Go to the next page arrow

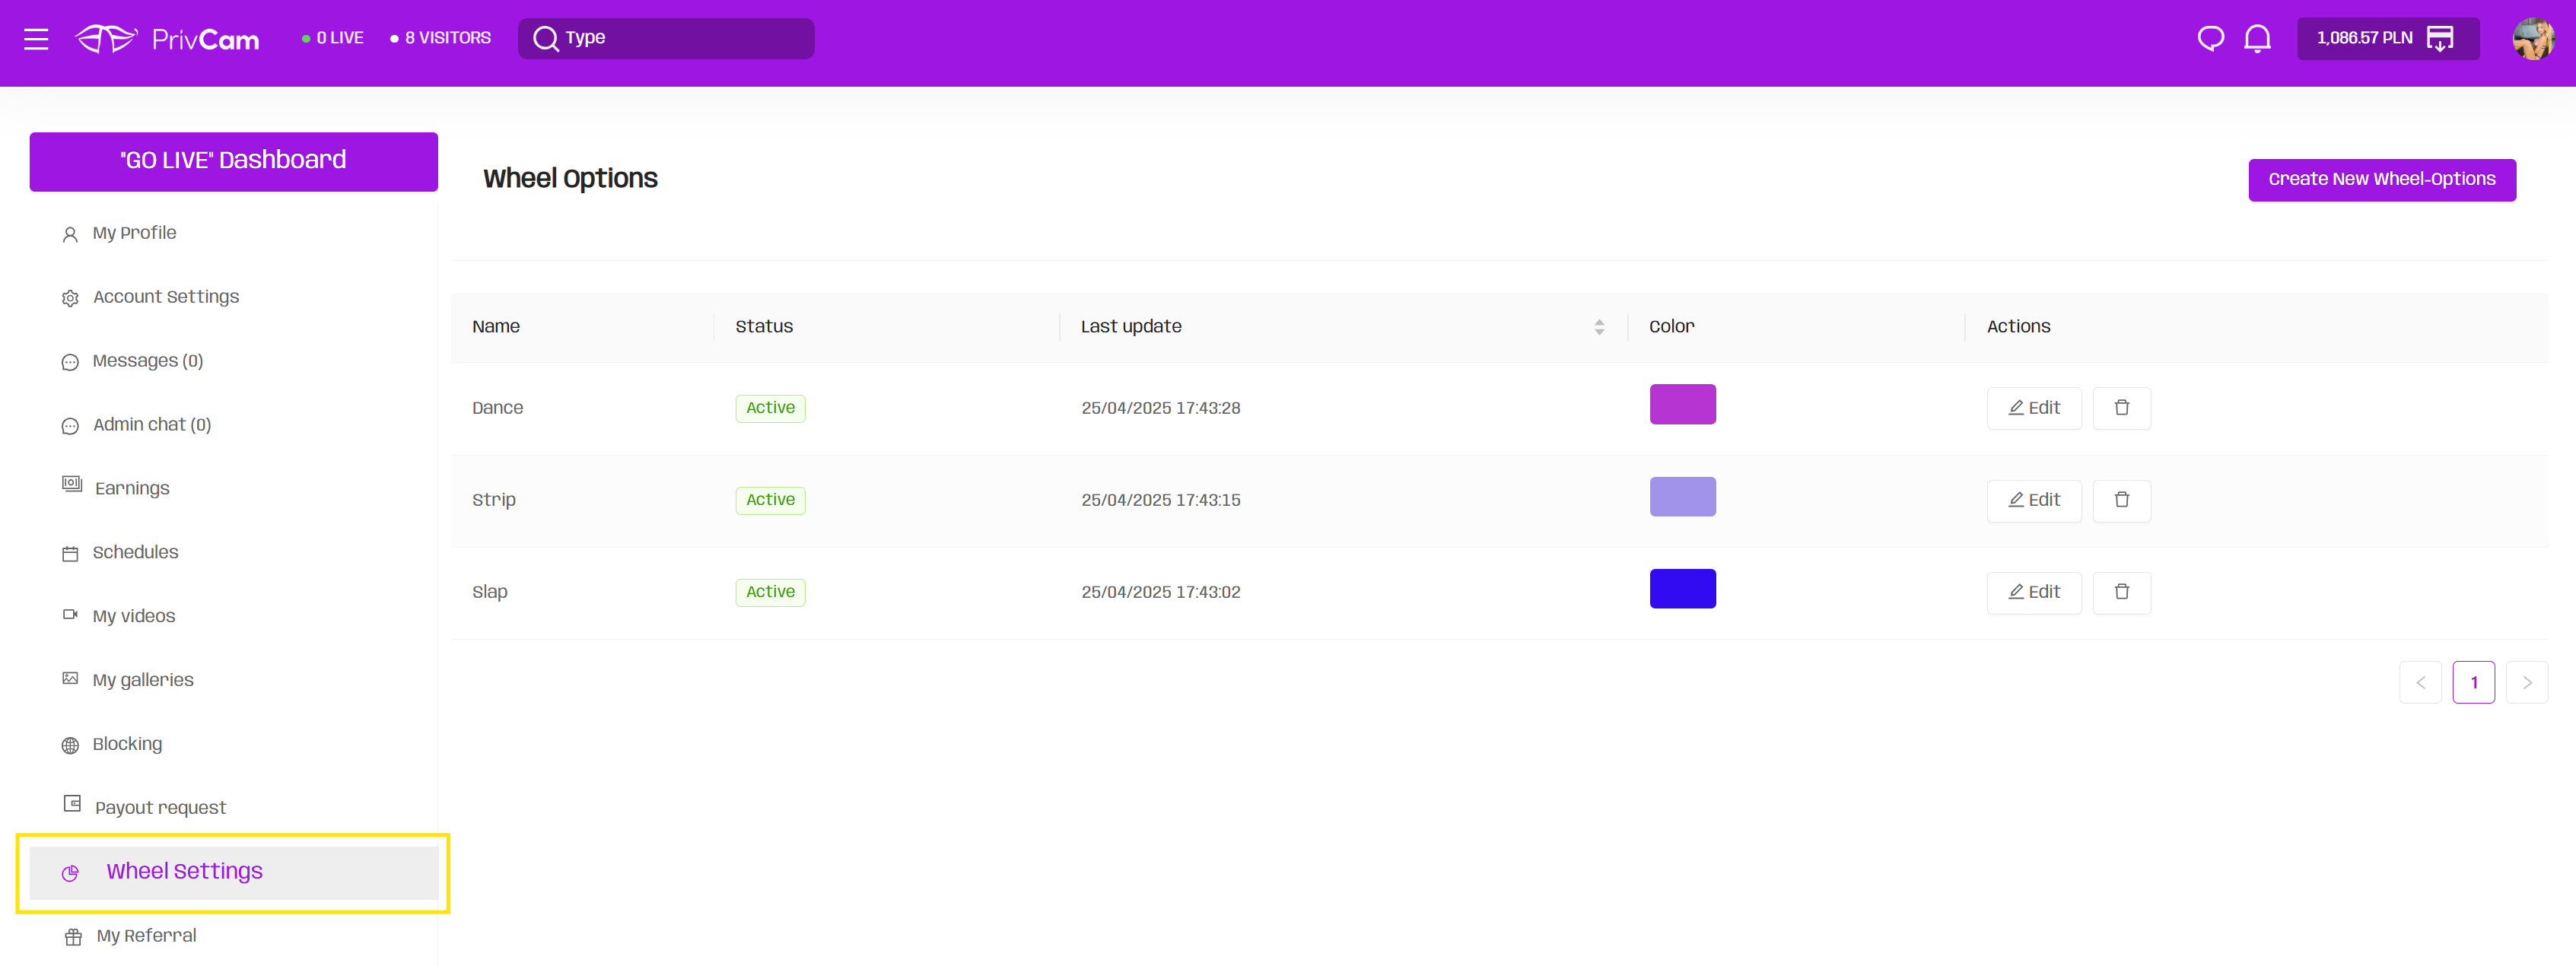tap(2526, 683)
